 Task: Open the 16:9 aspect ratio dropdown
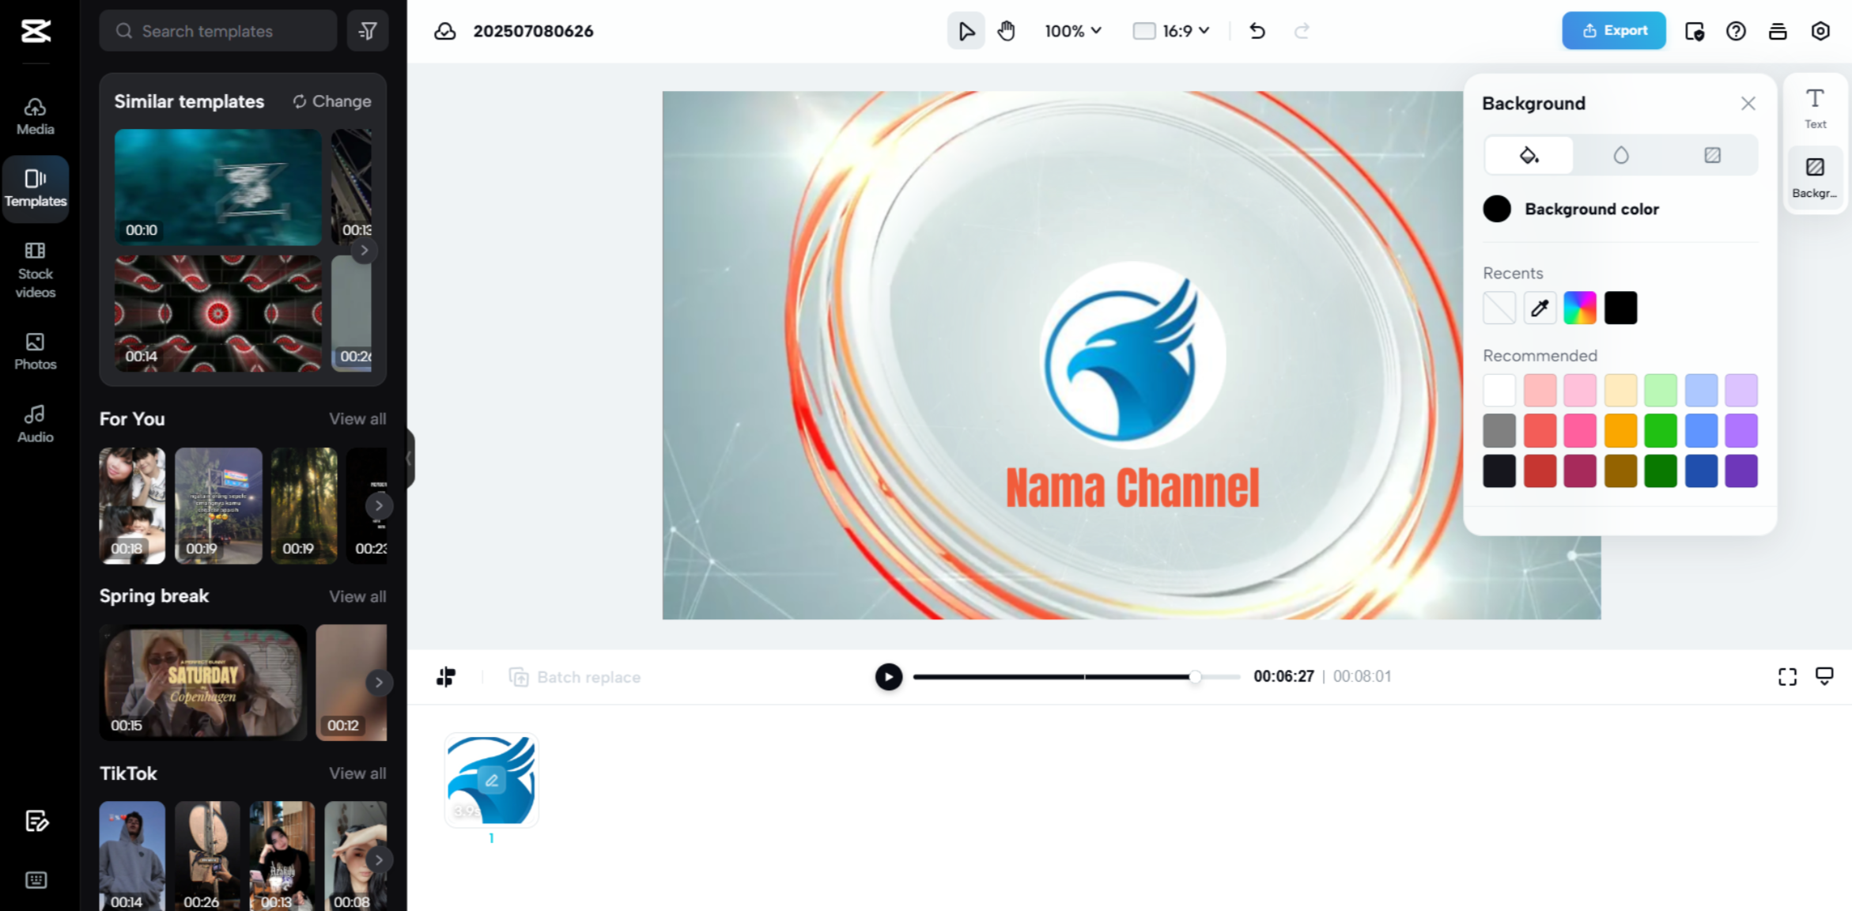click(x=1171, y=31)
